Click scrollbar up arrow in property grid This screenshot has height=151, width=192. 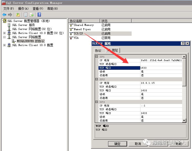(184, 57)
